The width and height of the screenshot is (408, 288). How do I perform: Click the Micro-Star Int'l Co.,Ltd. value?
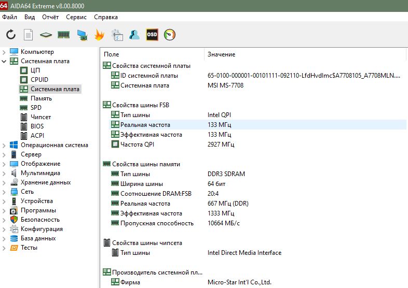pyautogui.click(x=239, y=282)
